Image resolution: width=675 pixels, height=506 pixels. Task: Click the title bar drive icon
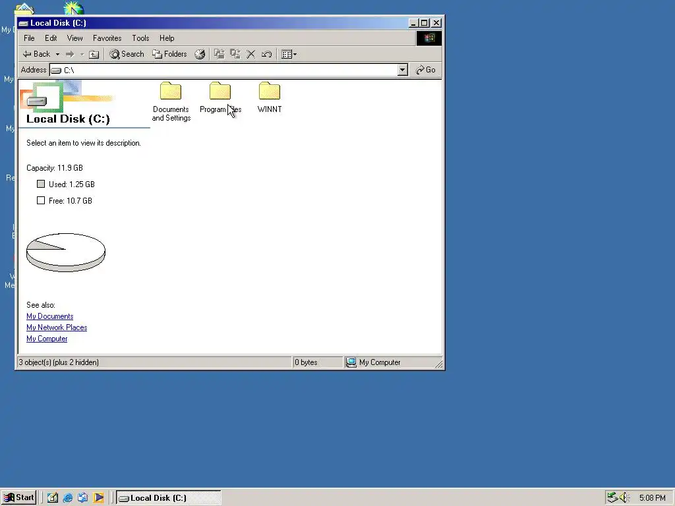(23, 23)
